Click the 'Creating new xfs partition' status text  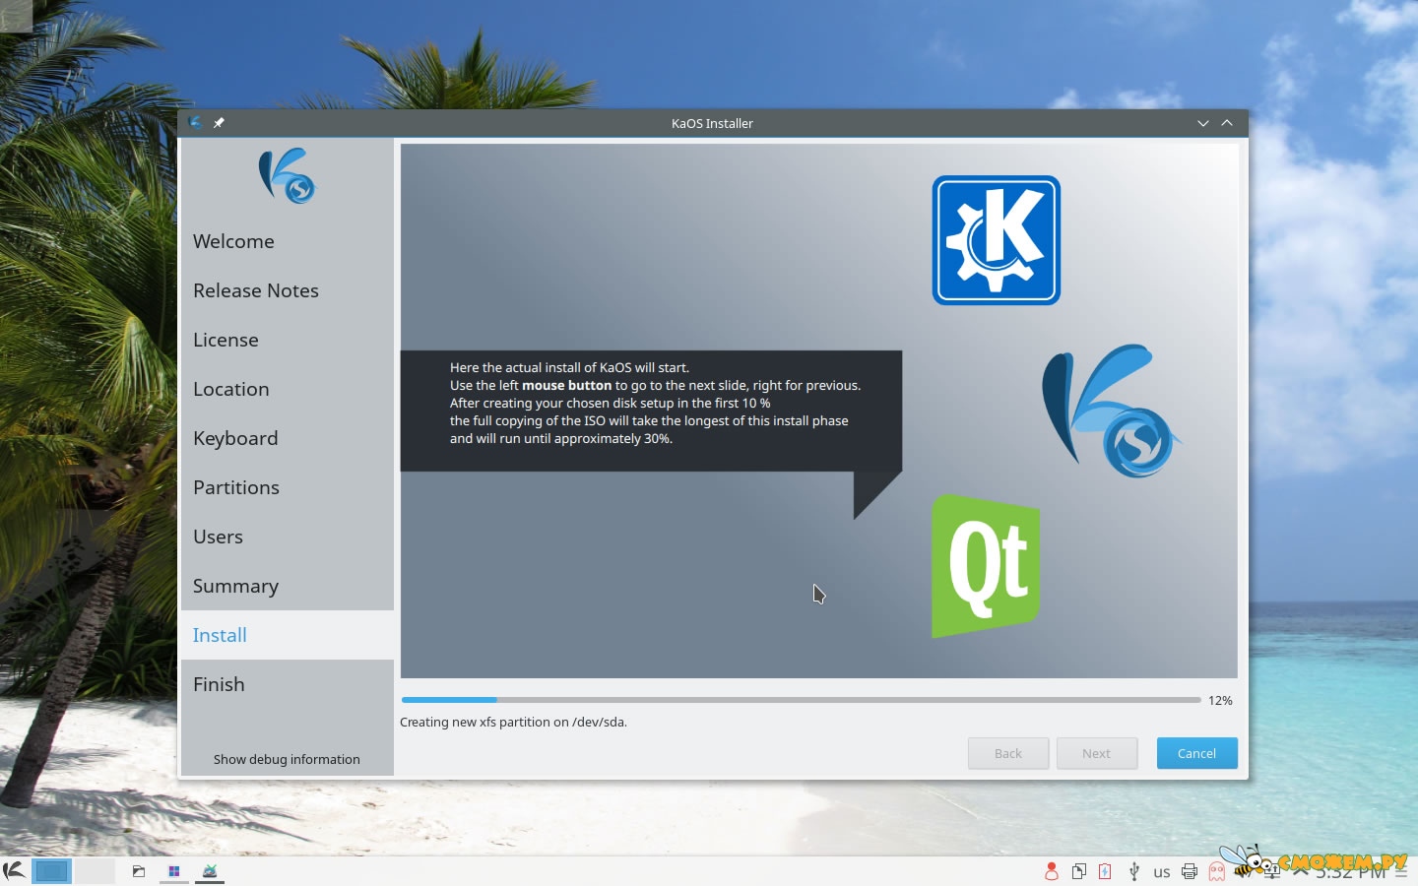pos(513,722)
